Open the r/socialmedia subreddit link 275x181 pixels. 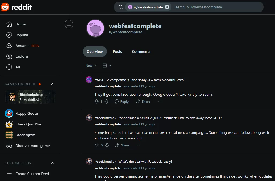click(x=104, y=118)
